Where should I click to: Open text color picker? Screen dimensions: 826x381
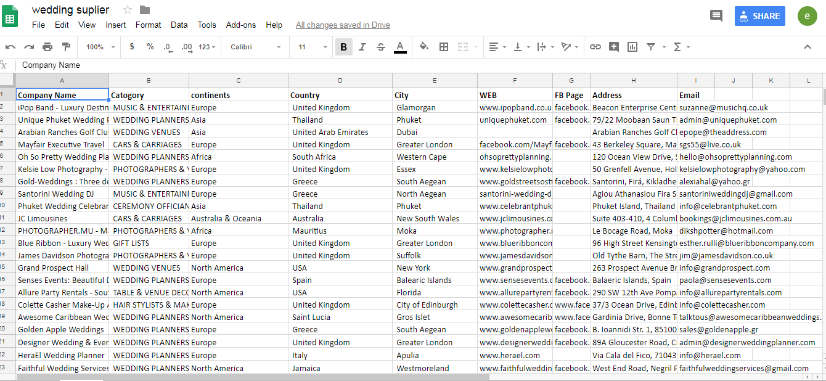(400, 47)
